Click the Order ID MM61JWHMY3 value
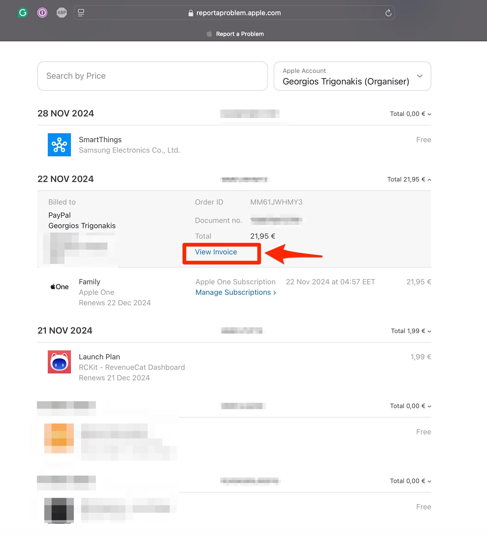Screen dimensions: 487x535 click(276, 202)
